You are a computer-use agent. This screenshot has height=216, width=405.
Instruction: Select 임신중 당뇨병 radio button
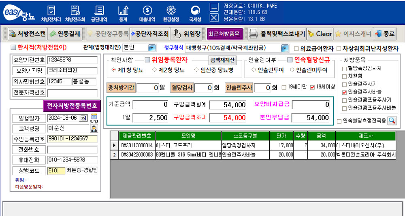click(x=196, y=70)
